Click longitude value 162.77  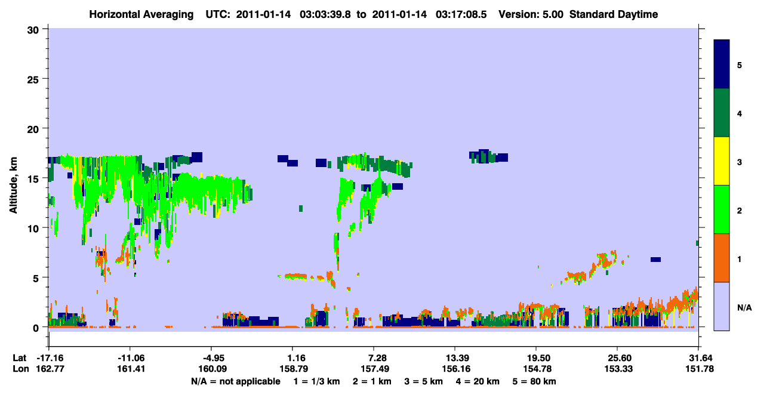[49, 369]
